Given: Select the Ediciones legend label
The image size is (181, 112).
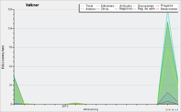Looking at the screenshot, I should 107,6.
